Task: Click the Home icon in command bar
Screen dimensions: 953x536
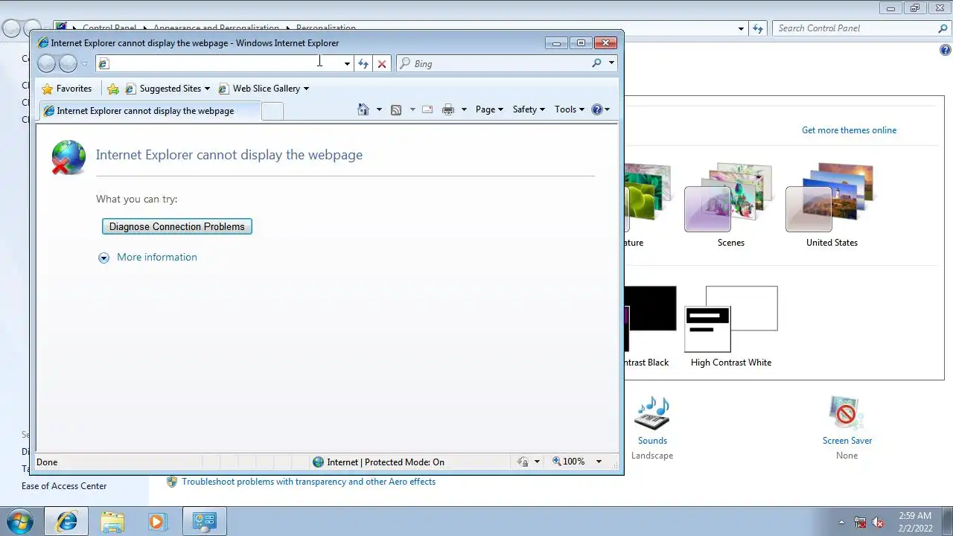Action: (x=363, y=109)
